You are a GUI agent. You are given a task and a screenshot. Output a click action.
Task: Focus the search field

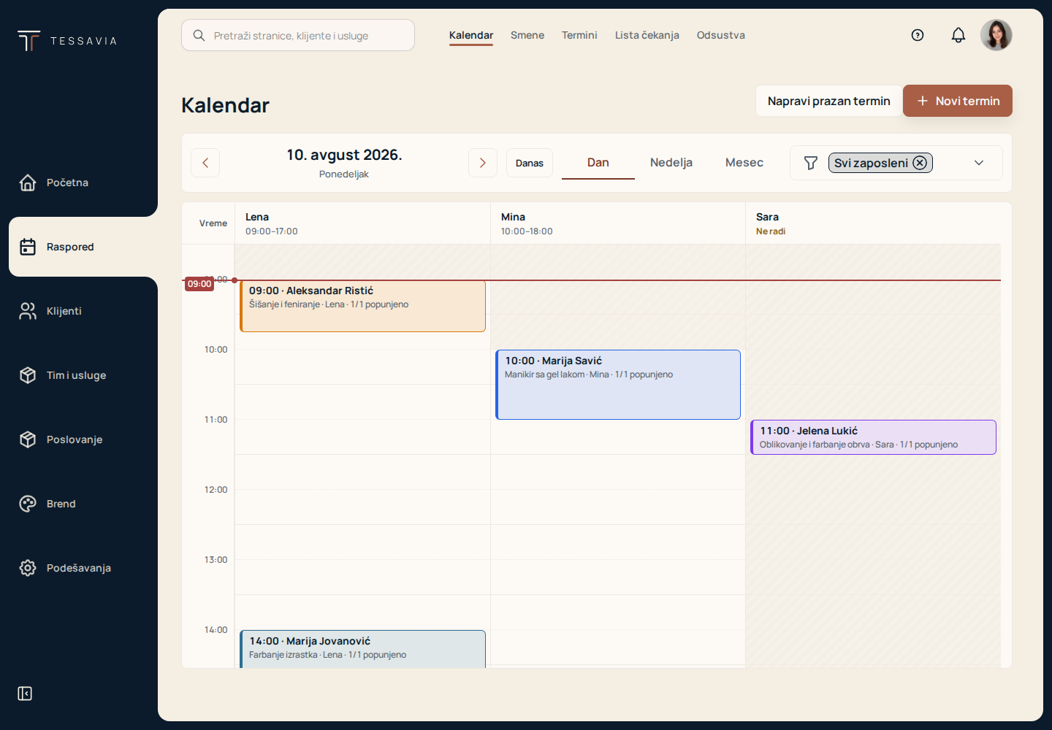(x=298, y=35)
